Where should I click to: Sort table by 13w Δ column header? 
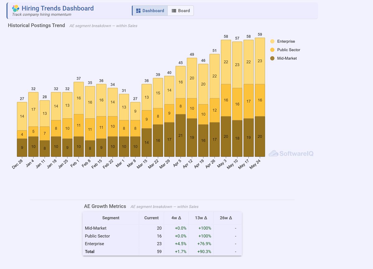point(201,218)
